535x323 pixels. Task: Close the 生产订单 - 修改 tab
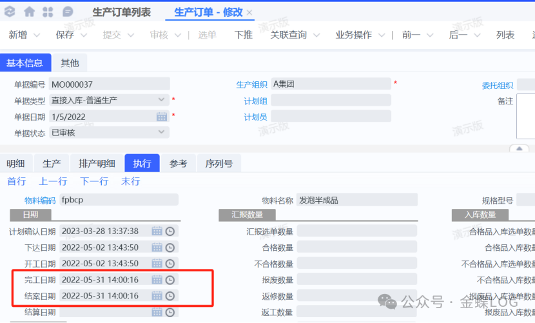pyautogui.click(x=249, y=13)
